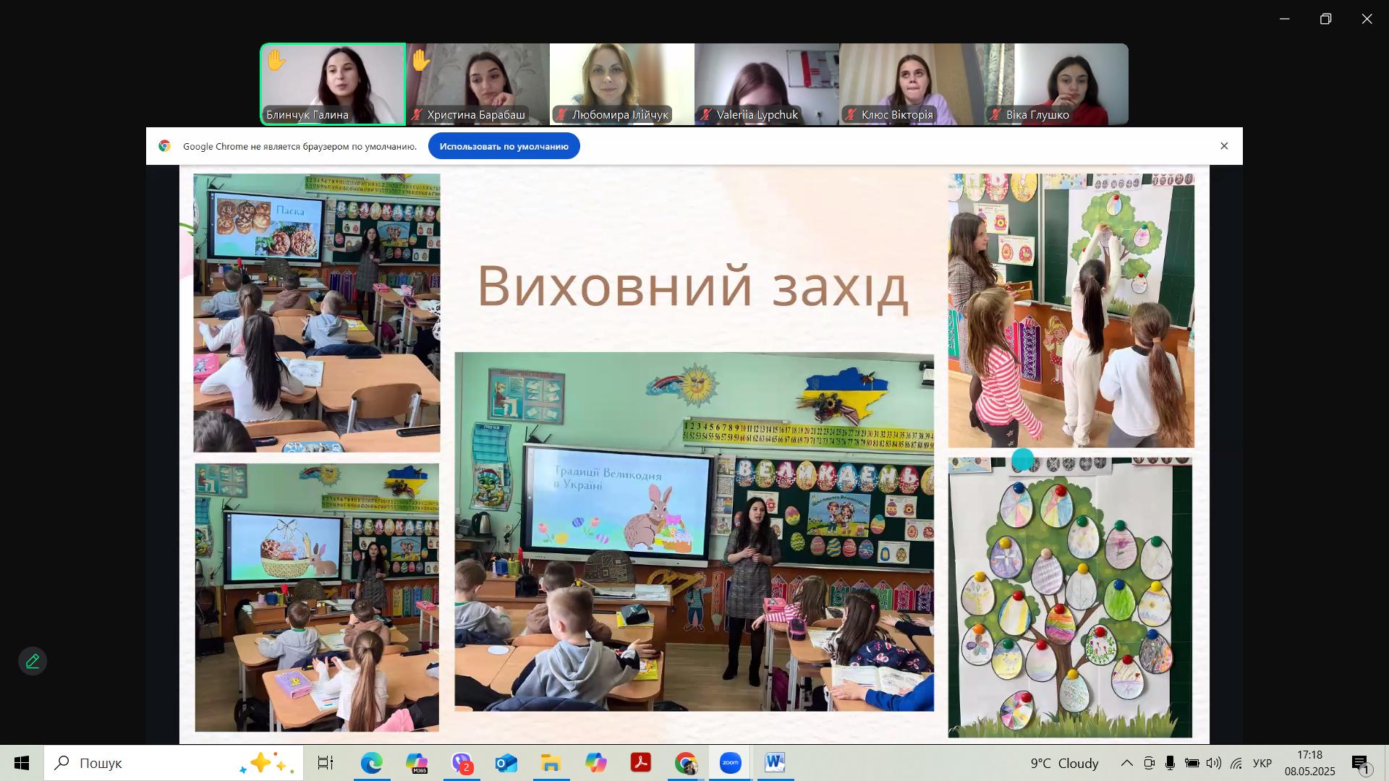
Task: Click the microphone icon in the system tray
Action: 1169,763
